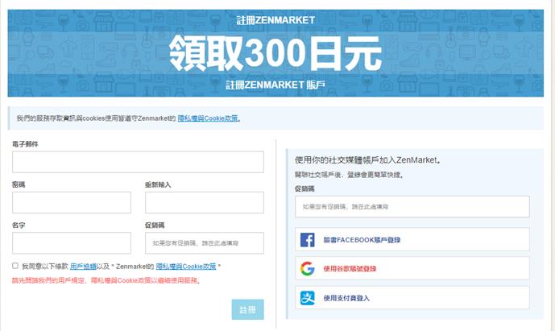Open privacy and Cookie policy link in notice bar
Screen dimensions: 555x331
tap(208, 118)
